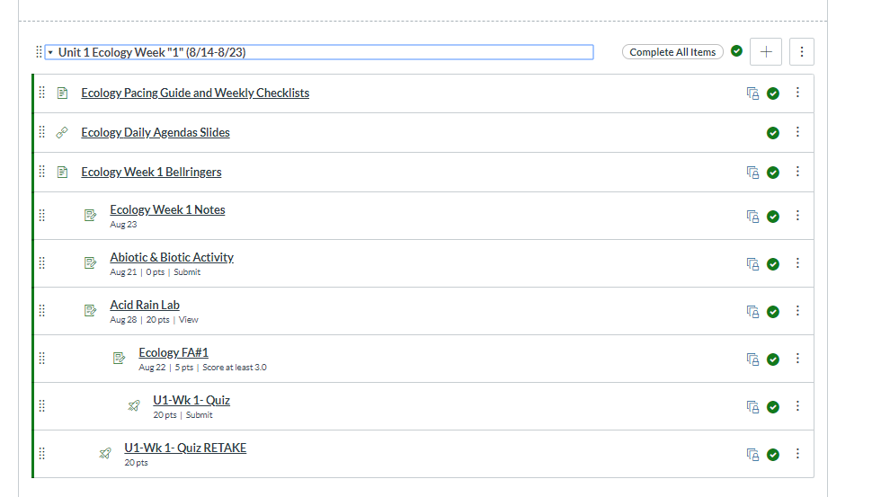This screenshot has height=497, width=890.
Task: Click the assignment icon beside Acid Rain Lab
Action: pos(90,311)
